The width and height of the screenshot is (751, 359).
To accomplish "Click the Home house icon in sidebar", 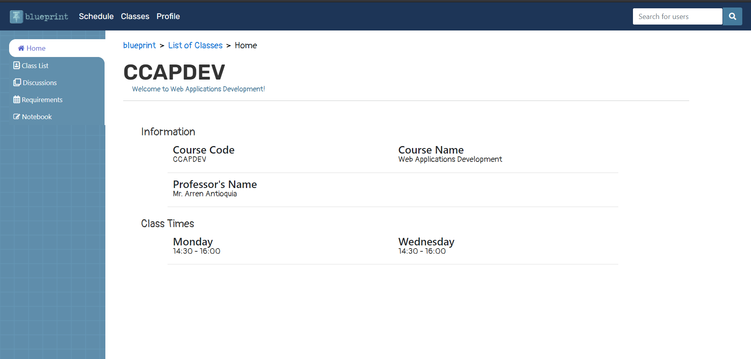I will 21,48.
